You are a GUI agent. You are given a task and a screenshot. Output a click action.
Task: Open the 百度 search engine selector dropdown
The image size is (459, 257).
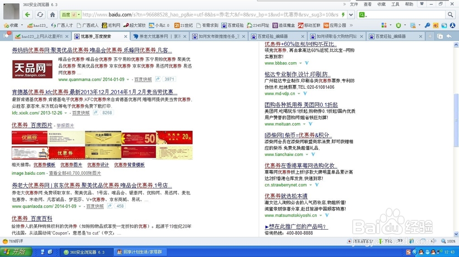[70, 15]
